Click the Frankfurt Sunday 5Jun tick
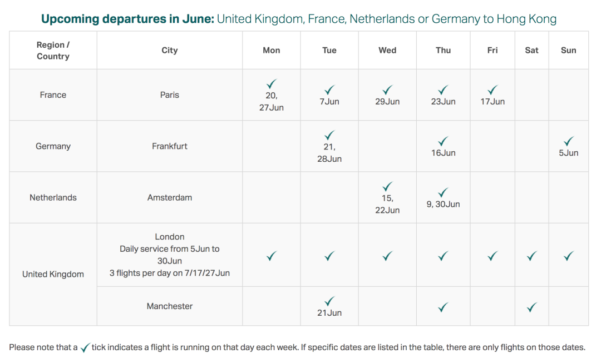Image resolution: width=601 pixels, height=358 pixels. point(568,141)
